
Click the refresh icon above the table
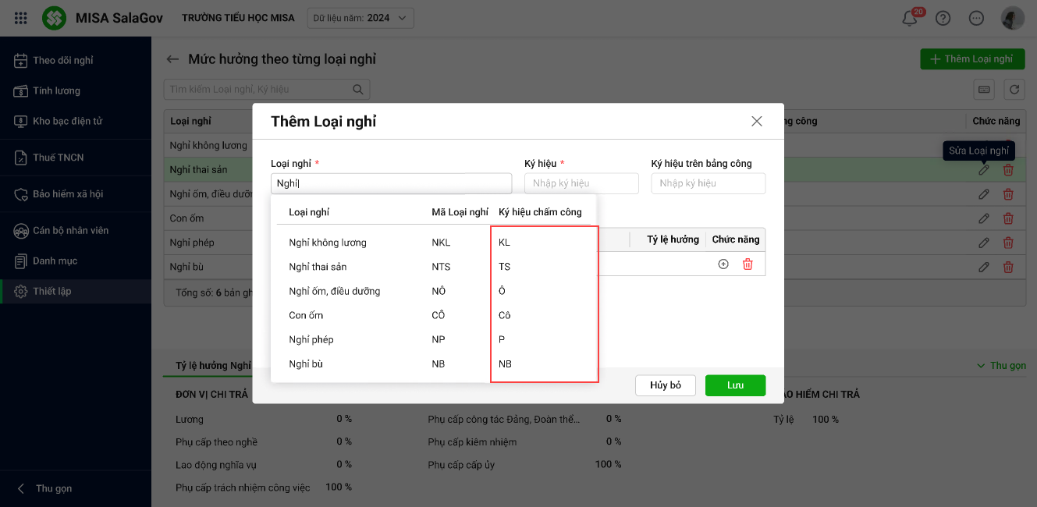pyautogui.click(x=1014, y=90)
